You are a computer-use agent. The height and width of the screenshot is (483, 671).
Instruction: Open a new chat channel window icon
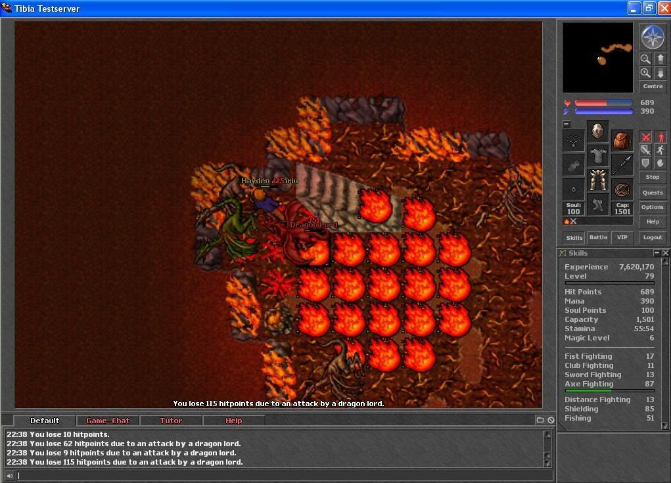[x=540, y=420]
